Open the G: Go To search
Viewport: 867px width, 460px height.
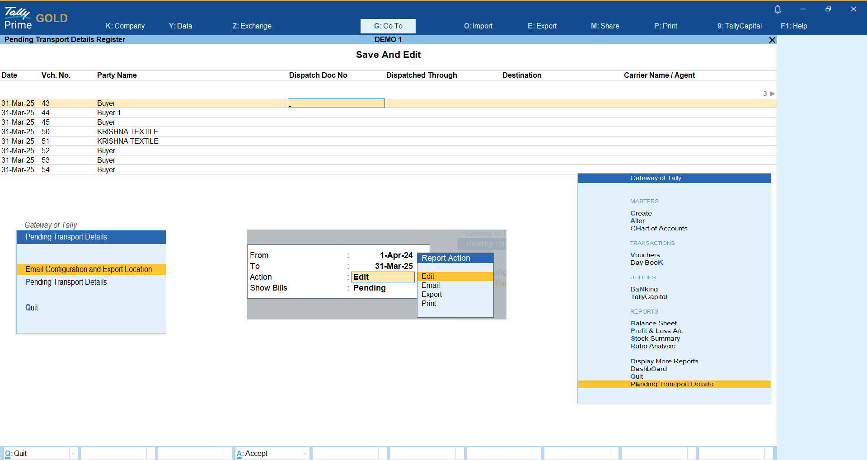point(388,26)
